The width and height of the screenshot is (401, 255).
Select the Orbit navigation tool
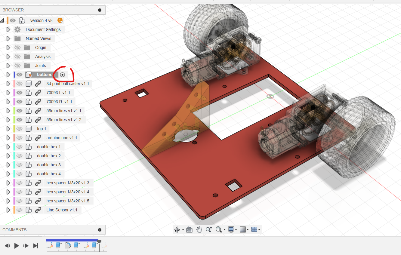(x=177, y=230)
